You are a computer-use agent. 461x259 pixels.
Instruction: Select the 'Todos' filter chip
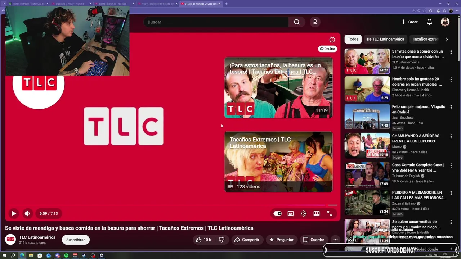coord(353,39)
